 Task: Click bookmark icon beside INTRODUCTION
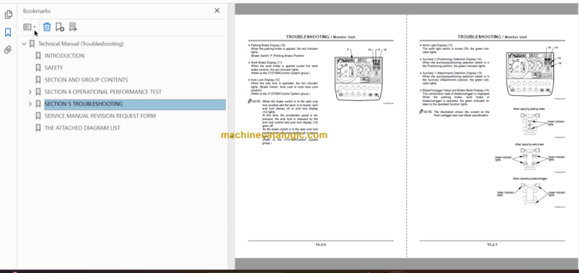coord(38,56)
